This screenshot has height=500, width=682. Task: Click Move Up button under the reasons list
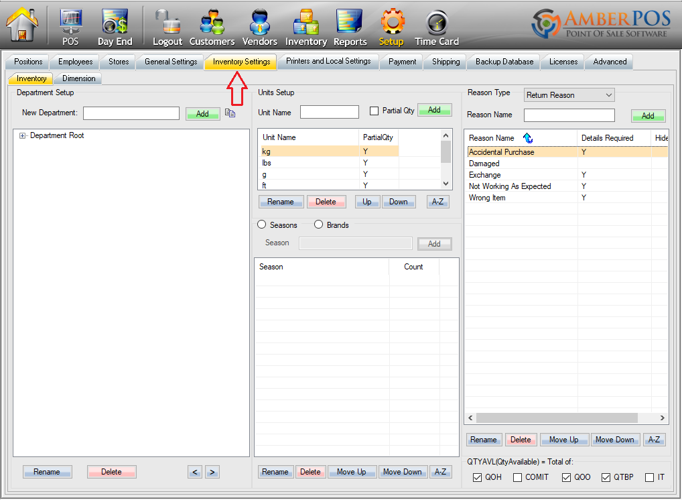coord(564,440)
